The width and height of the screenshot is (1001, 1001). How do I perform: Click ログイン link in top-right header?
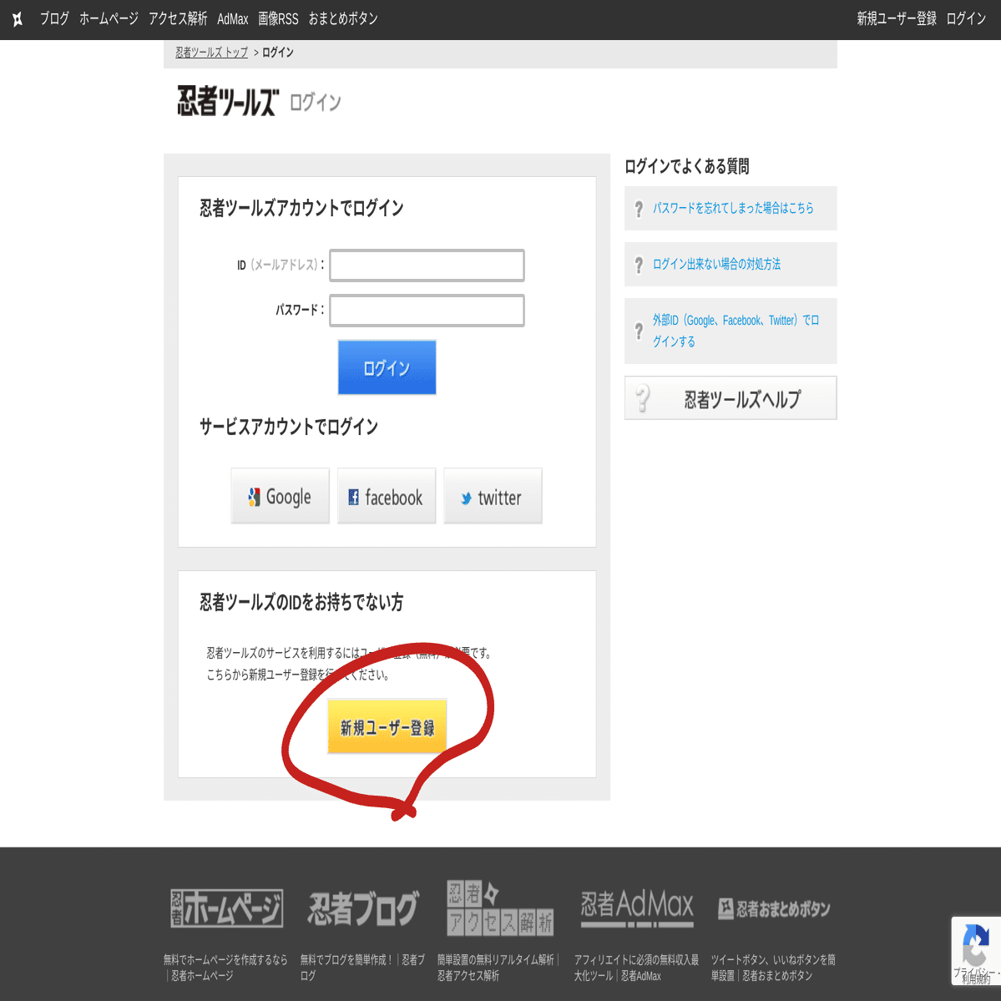(966, 19)
